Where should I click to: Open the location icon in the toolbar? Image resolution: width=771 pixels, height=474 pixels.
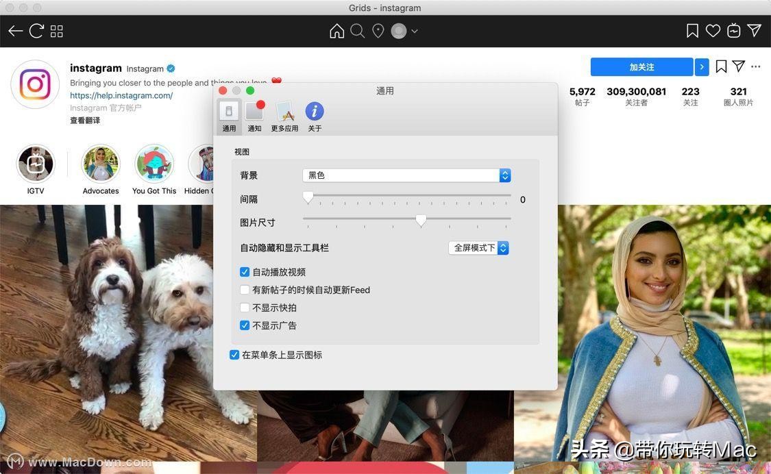click(x=378, y=30)
